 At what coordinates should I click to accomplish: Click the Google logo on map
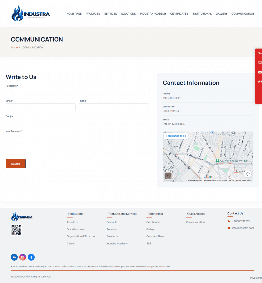(x=208, y=177)
